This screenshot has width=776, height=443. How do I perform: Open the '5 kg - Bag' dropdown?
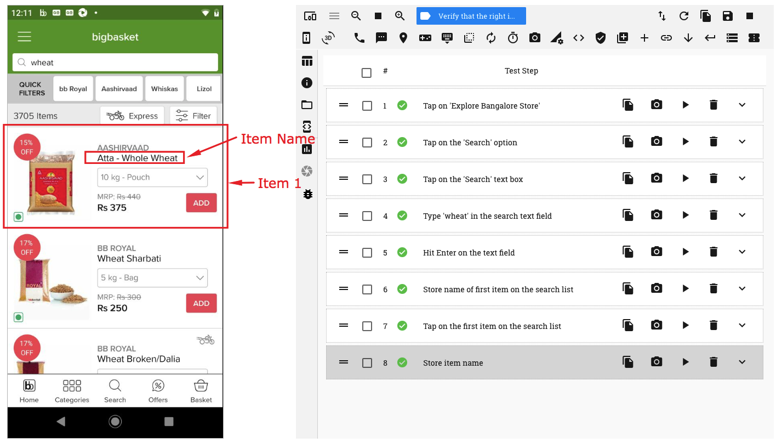pyautogui.click(x=152, y=277)
